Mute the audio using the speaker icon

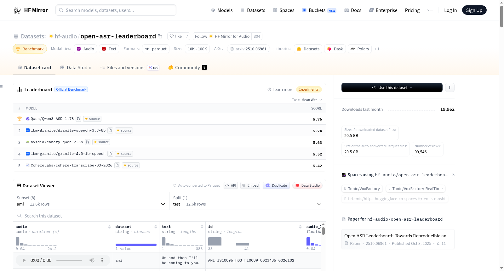pos(92,260)
